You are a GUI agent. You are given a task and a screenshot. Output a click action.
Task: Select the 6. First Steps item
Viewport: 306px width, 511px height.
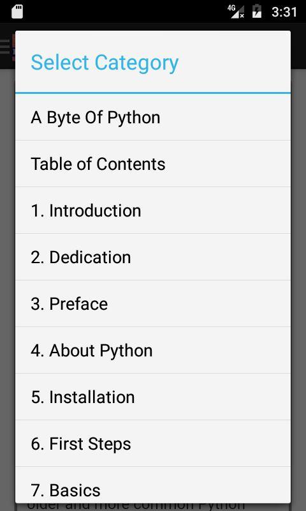pyautogui.click(x=153, y=443)
